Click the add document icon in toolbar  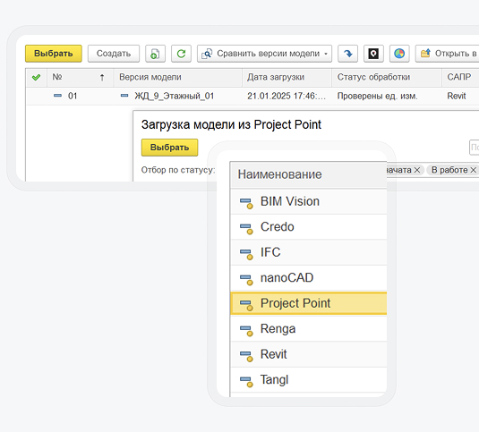point(155,54)
